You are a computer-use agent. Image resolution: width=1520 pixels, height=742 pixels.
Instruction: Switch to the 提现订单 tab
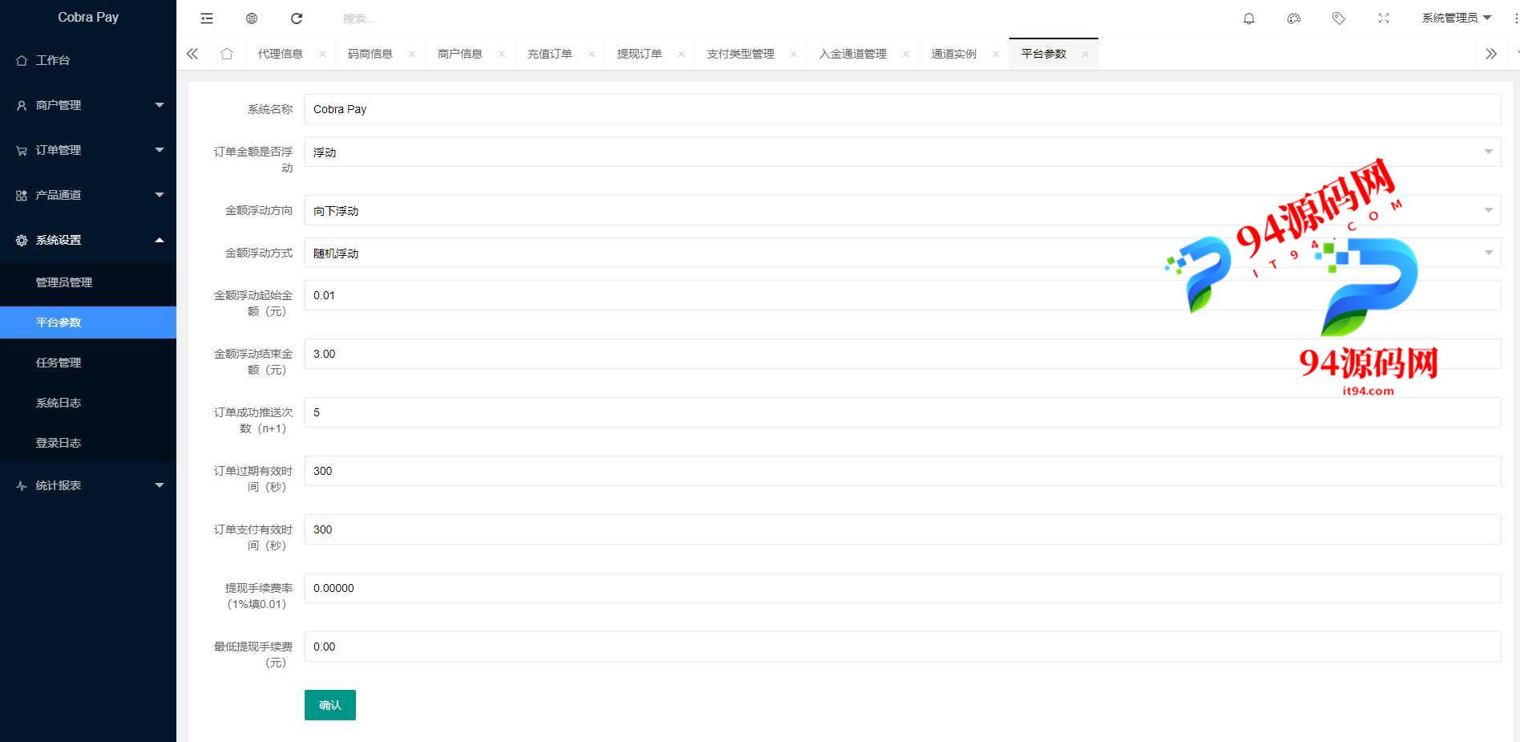click(x=639, y=54)
